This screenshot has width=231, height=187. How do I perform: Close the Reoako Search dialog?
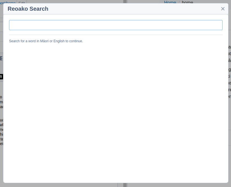tap(223, 9)
